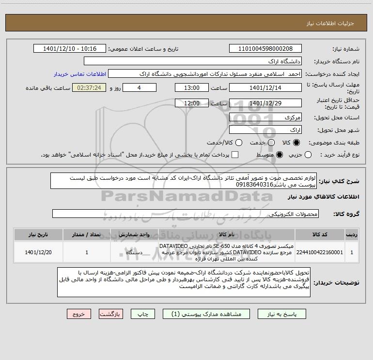The width and height of the screenshot is (373, 360).
Task: Click the request creator name field
Action: (205, 74)
